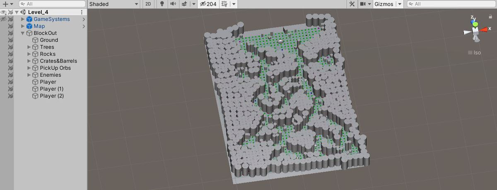Viewport: 497px width, 190px height.
Task: Open the grid settings dropdown arrow
Action: click(234, 4)
